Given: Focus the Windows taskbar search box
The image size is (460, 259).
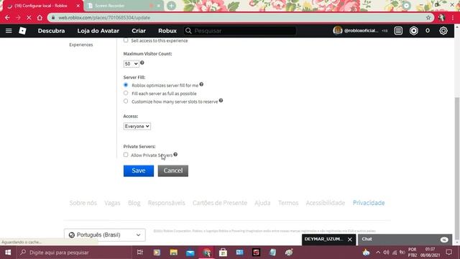Looking at the screenshot, I should pyautogui.click(x=74, y=253).
